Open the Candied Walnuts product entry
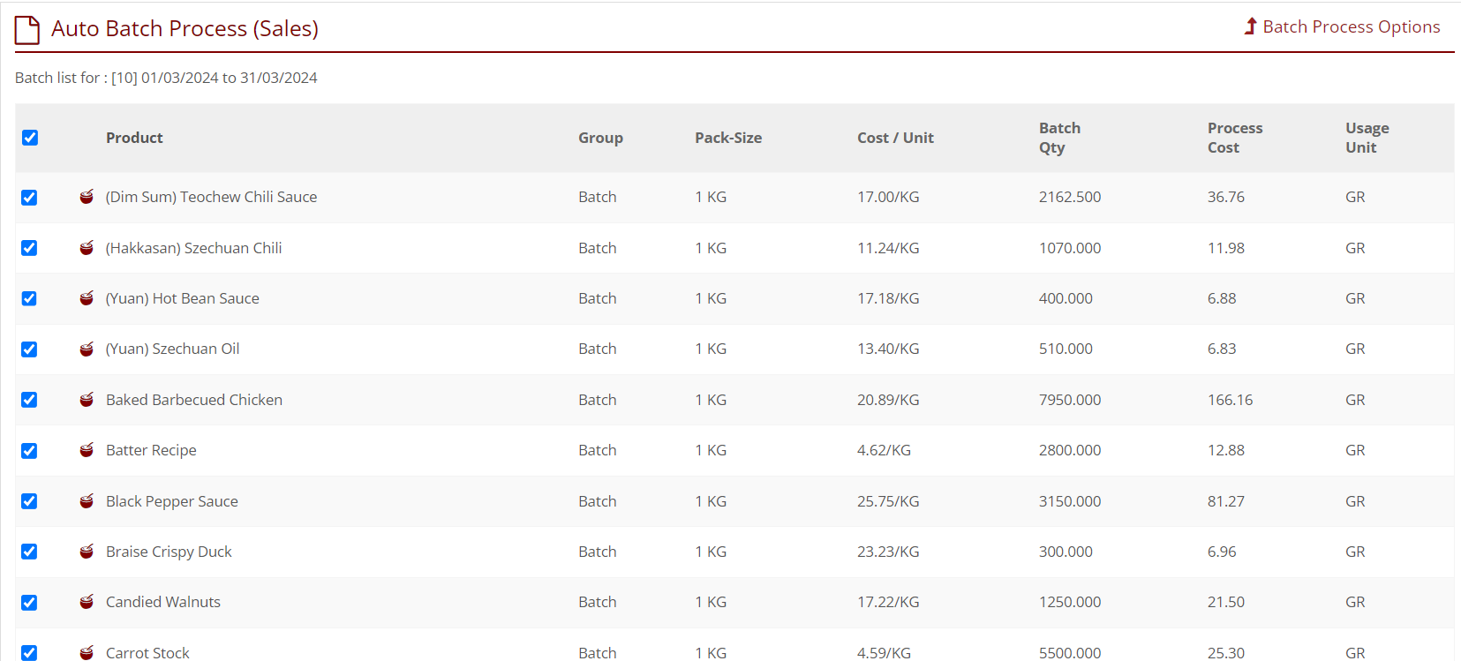This screenshot has width=1461, height=661. 163,602
